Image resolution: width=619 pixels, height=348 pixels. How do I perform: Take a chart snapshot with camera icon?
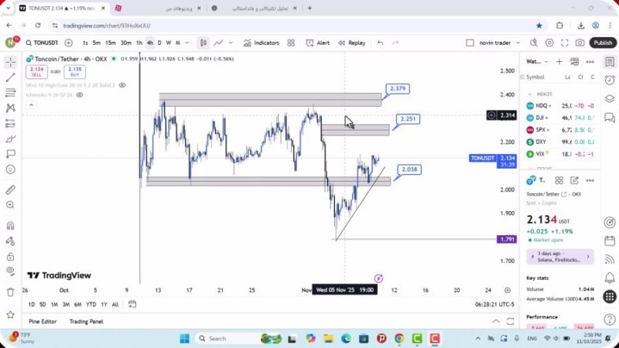(580, 43)
